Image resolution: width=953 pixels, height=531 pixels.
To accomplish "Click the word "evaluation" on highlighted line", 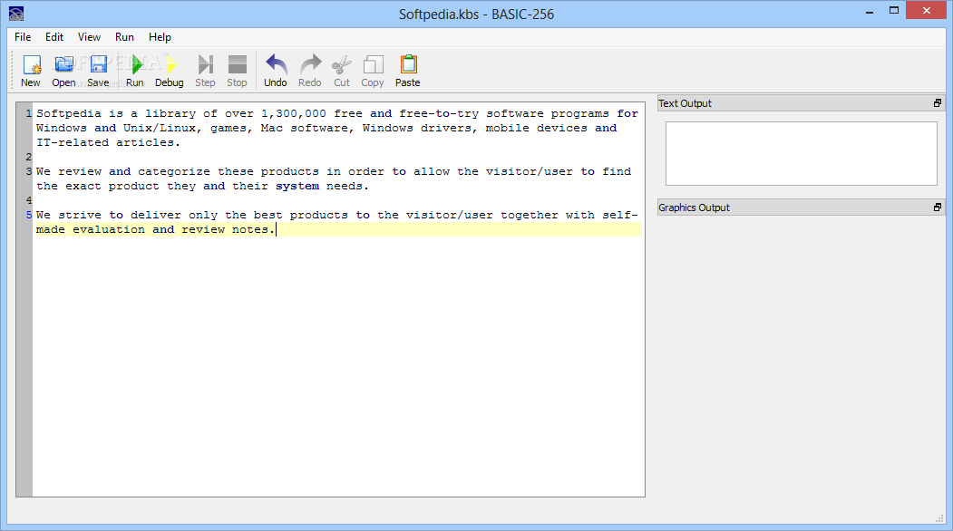I will coord(109,229).
